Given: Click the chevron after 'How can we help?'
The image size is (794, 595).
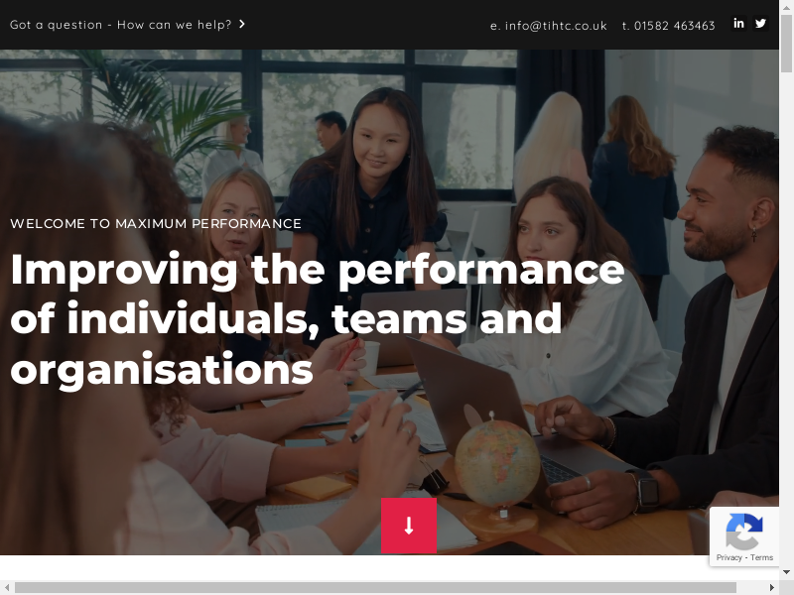Looking at the screenshot, I should tap(242, 24).
